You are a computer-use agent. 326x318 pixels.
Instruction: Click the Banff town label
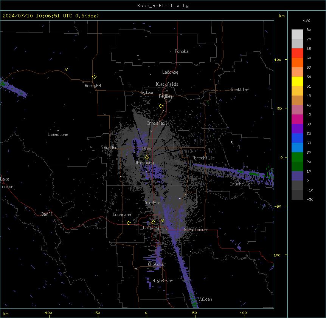coord(47,214)
